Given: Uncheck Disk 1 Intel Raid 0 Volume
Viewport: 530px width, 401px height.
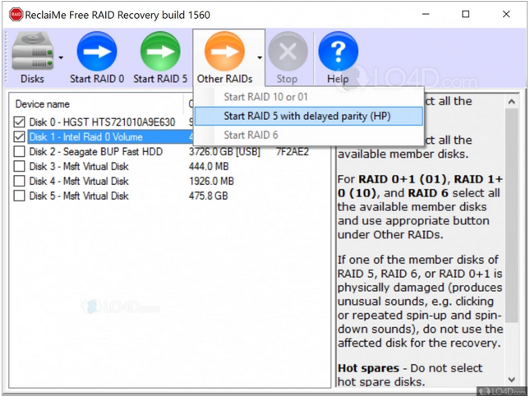Looking at the screenshot, I should pos(19,136).
